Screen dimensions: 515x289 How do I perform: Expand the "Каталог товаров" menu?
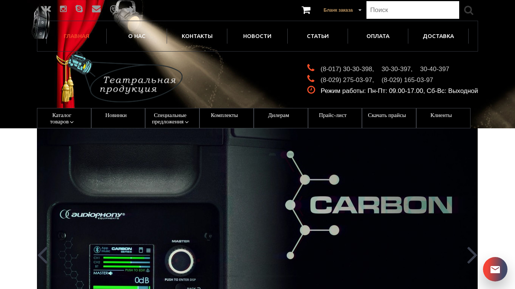pos(64,118)
